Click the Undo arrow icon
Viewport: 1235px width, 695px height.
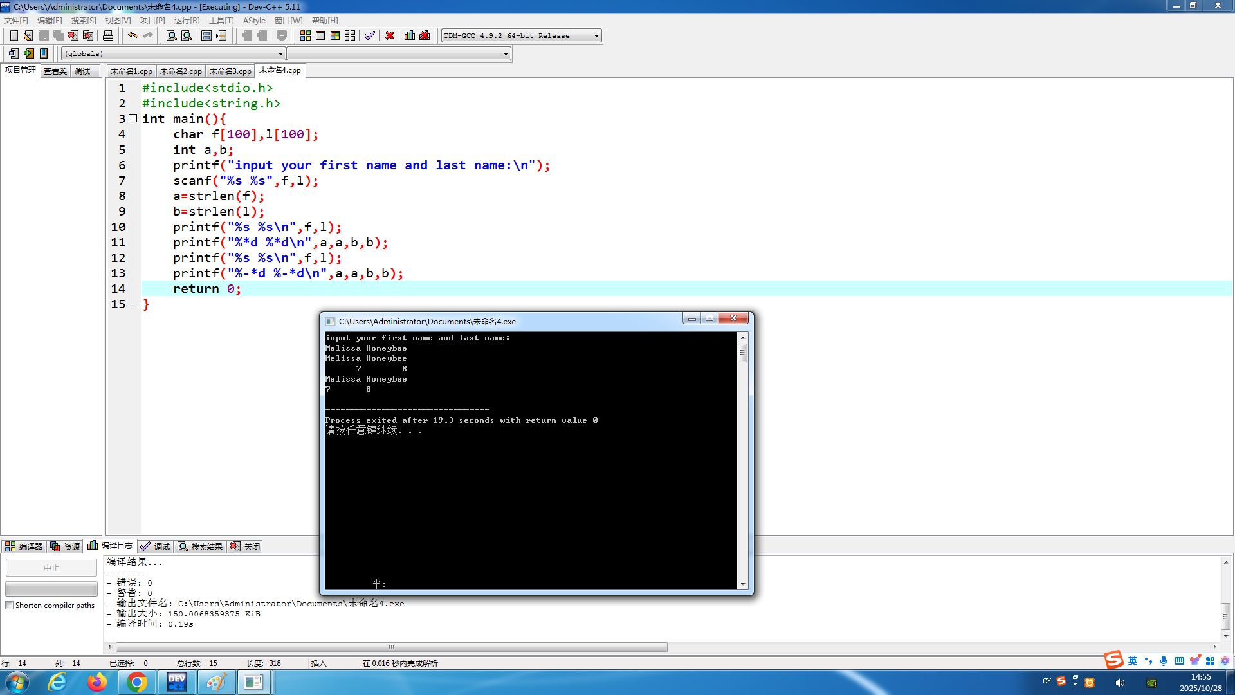click(x=133, y=35)
